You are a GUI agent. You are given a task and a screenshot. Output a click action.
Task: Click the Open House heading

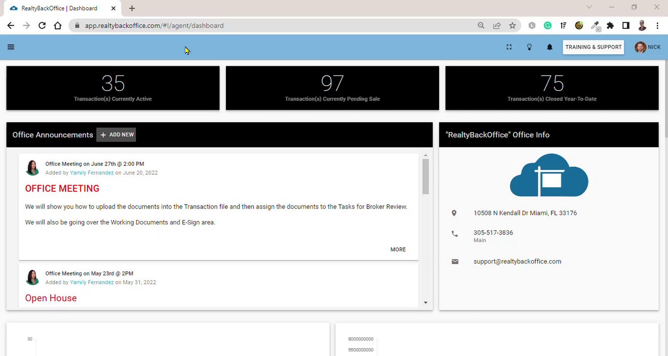[x=51, y=298]
